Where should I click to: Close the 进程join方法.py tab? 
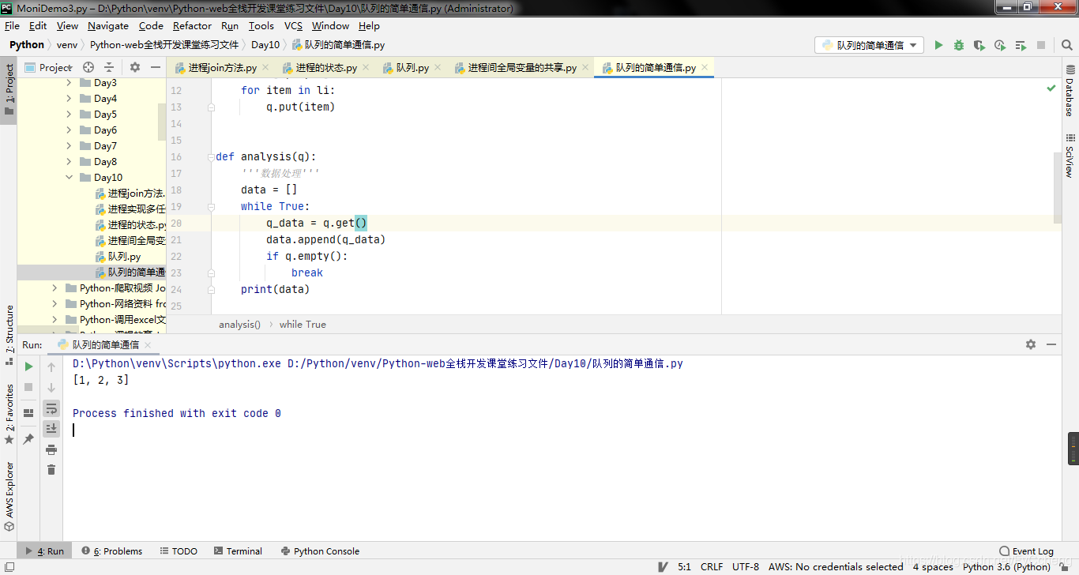pos(265,68)
